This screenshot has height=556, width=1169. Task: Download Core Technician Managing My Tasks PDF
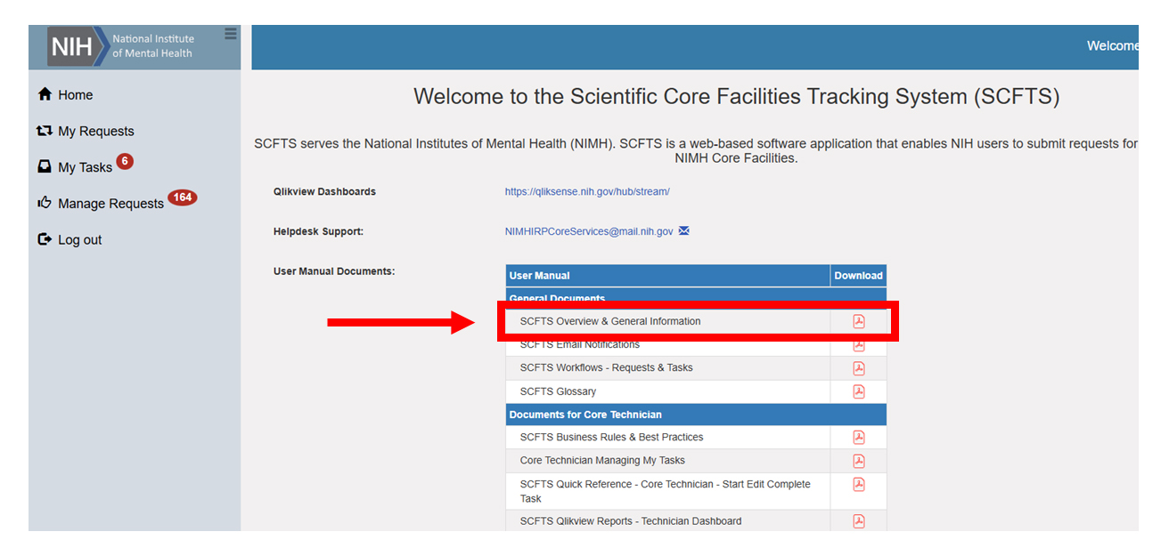(x=858, y=461)
